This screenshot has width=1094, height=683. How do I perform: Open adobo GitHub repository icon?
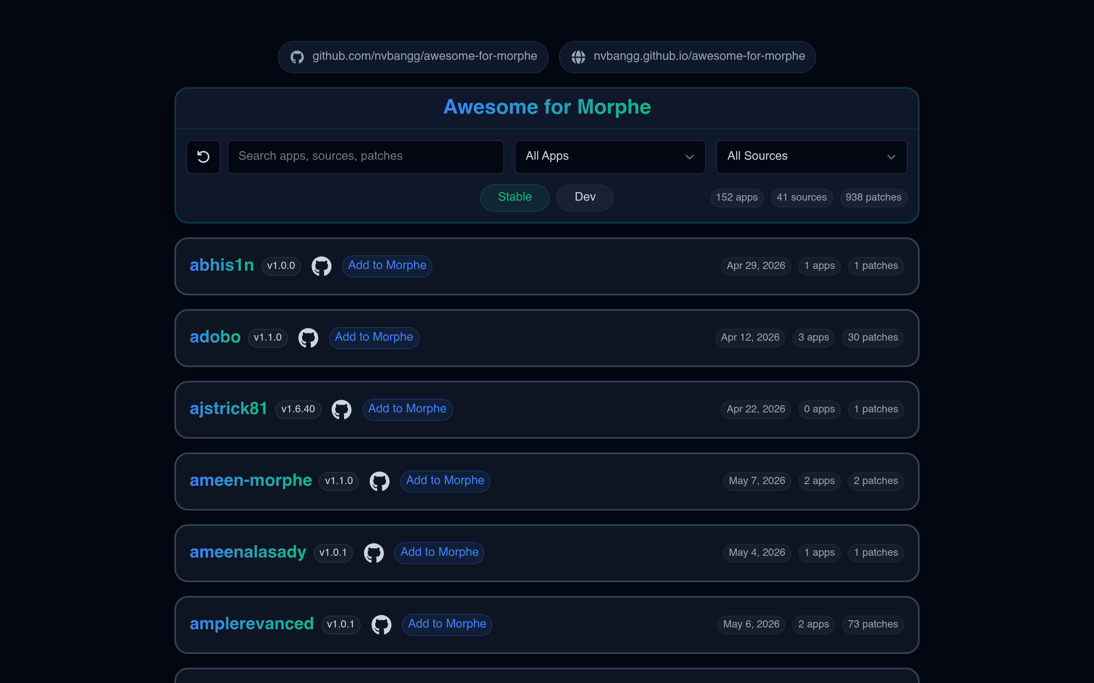(x=308, y=338)
